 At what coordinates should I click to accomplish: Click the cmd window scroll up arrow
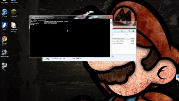[111, 20]
